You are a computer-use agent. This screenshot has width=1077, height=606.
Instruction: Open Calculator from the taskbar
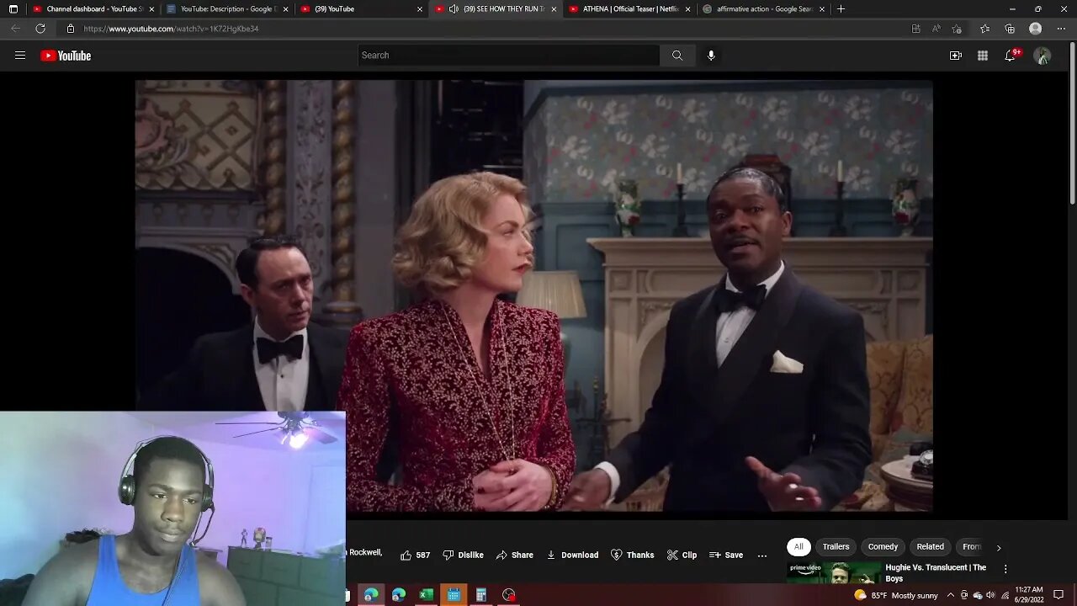click(481, 595)
